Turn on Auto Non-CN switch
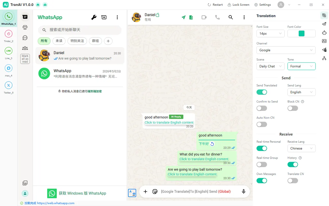The width and height of the screenshot is (329, 206). pos(262,124)
